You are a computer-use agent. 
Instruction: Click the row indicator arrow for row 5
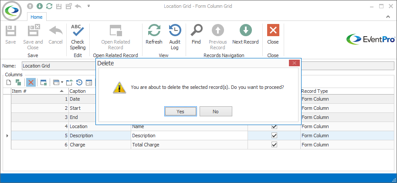(x=7, y=136)
